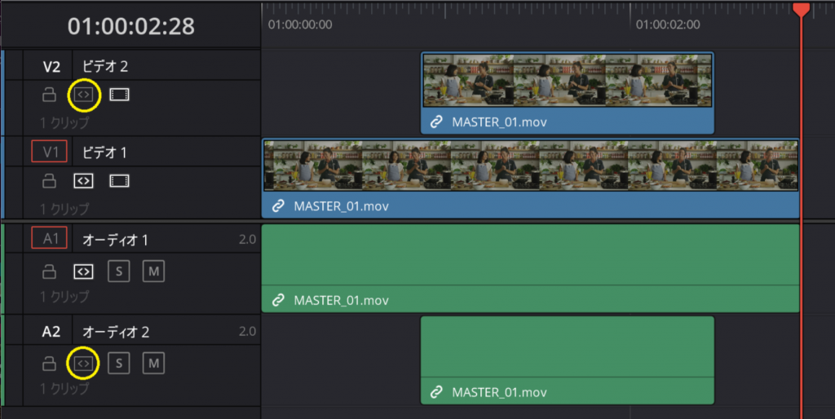Select the A1 destination control
The width and height of the screenshot is (835, 419).
50,238
